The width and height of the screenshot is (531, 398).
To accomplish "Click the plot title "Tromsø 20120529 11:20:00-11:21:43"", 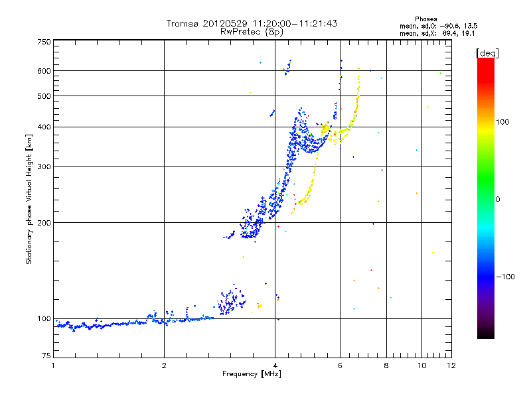I will (x=252, y=23).
